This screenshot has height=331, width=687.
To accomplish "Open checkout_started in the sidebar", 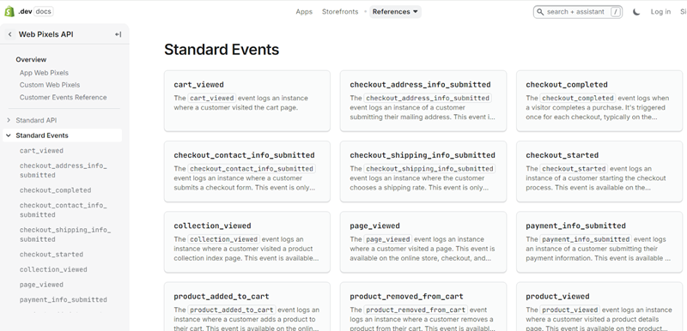I will point(52,254).
